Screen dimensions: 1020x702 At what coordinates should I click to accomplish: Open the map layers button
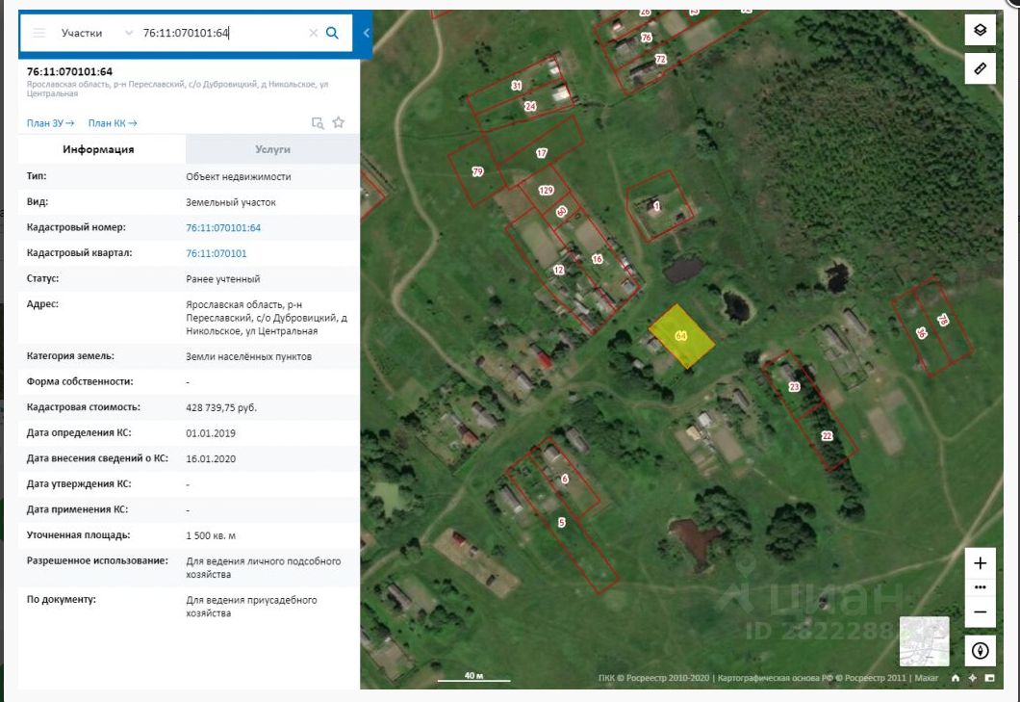pos(980,29)
